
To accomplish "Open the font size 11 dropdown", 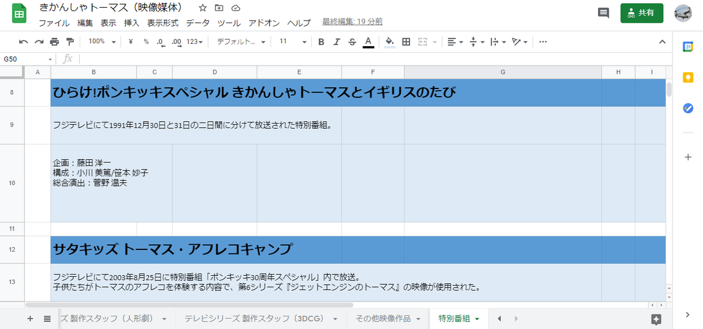I will point(292,42).
